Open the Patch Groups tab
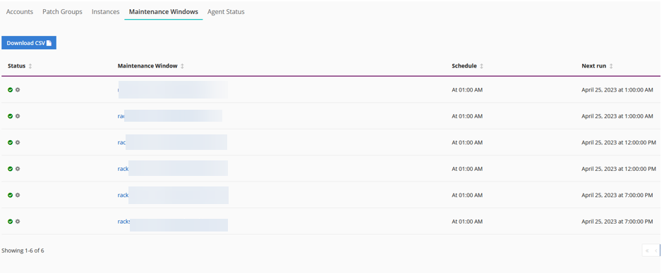Image resolution: width=664 pixels, height=273 pixels. point(62,12)
